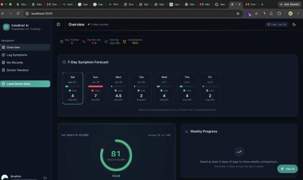Click the Last: Jun 26 badge

click(277, 24)
